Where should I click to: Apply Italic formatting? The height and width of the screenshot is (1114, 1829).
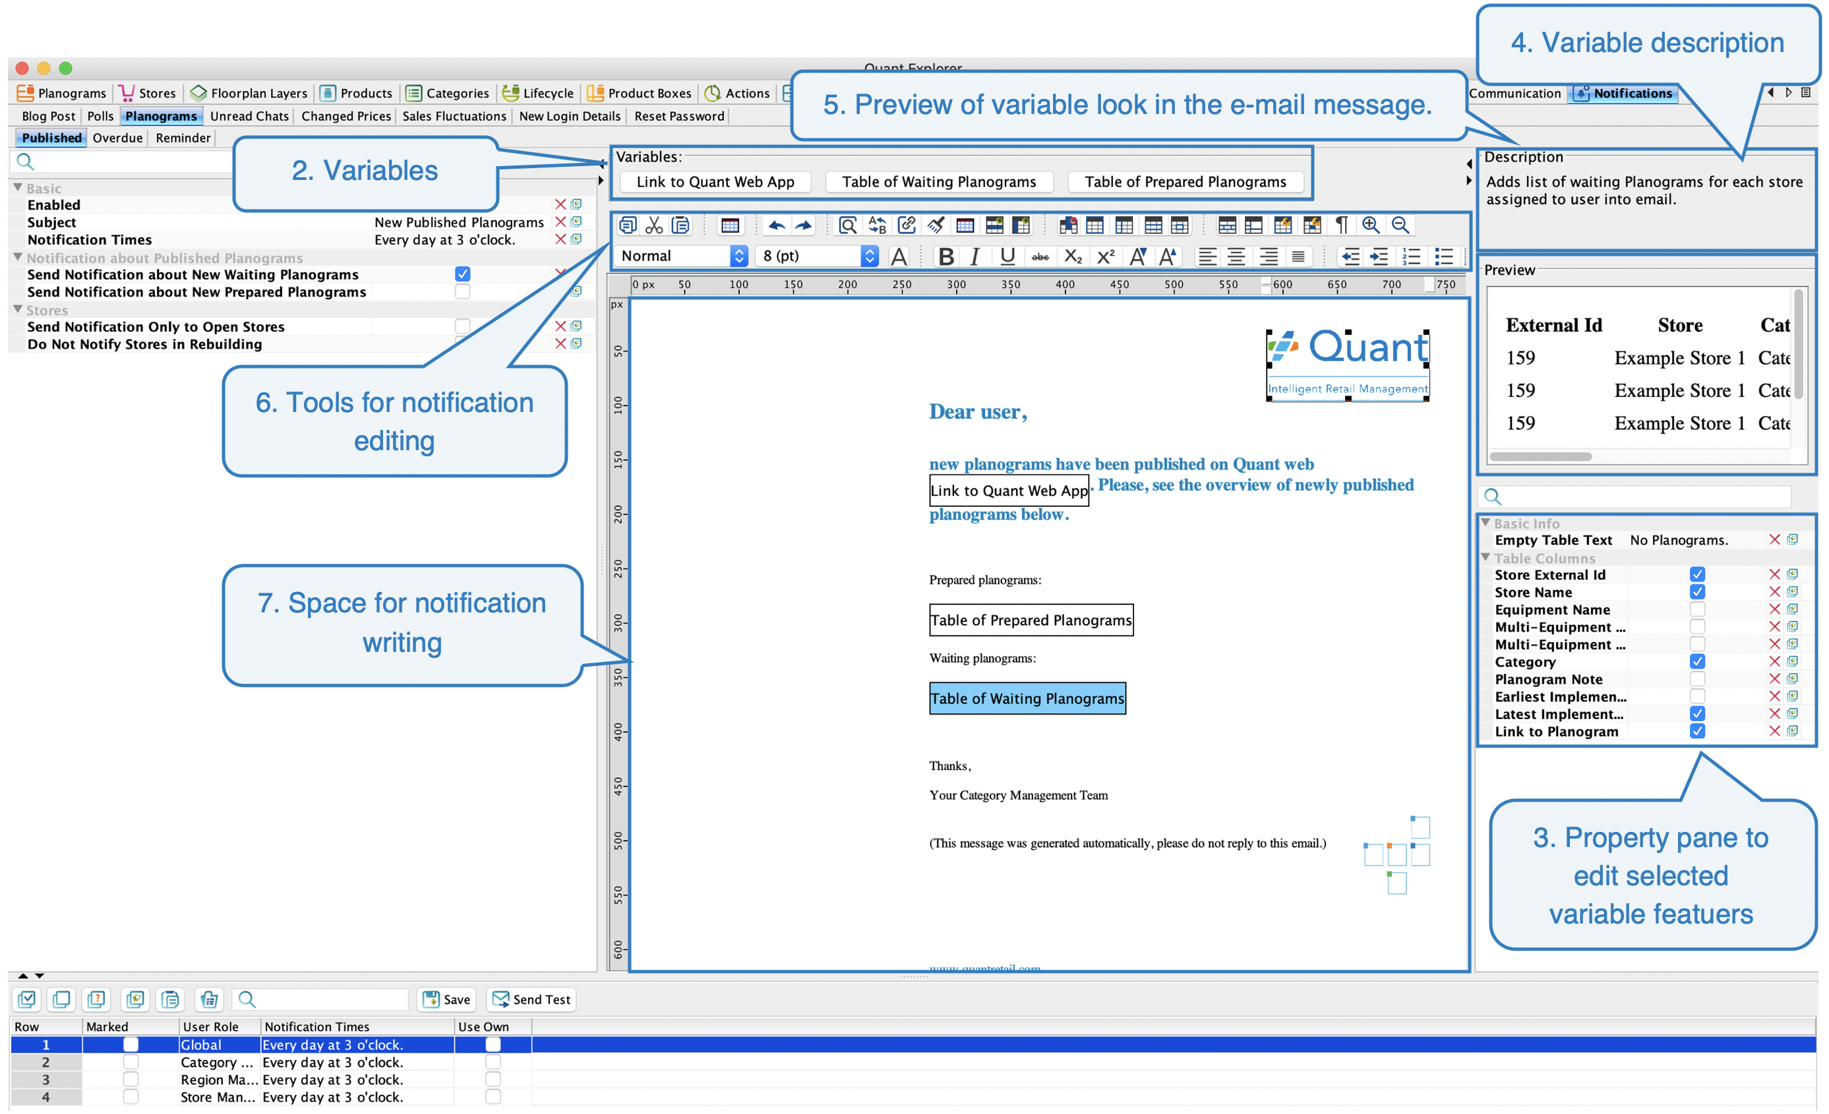click(x=975, y=257)
